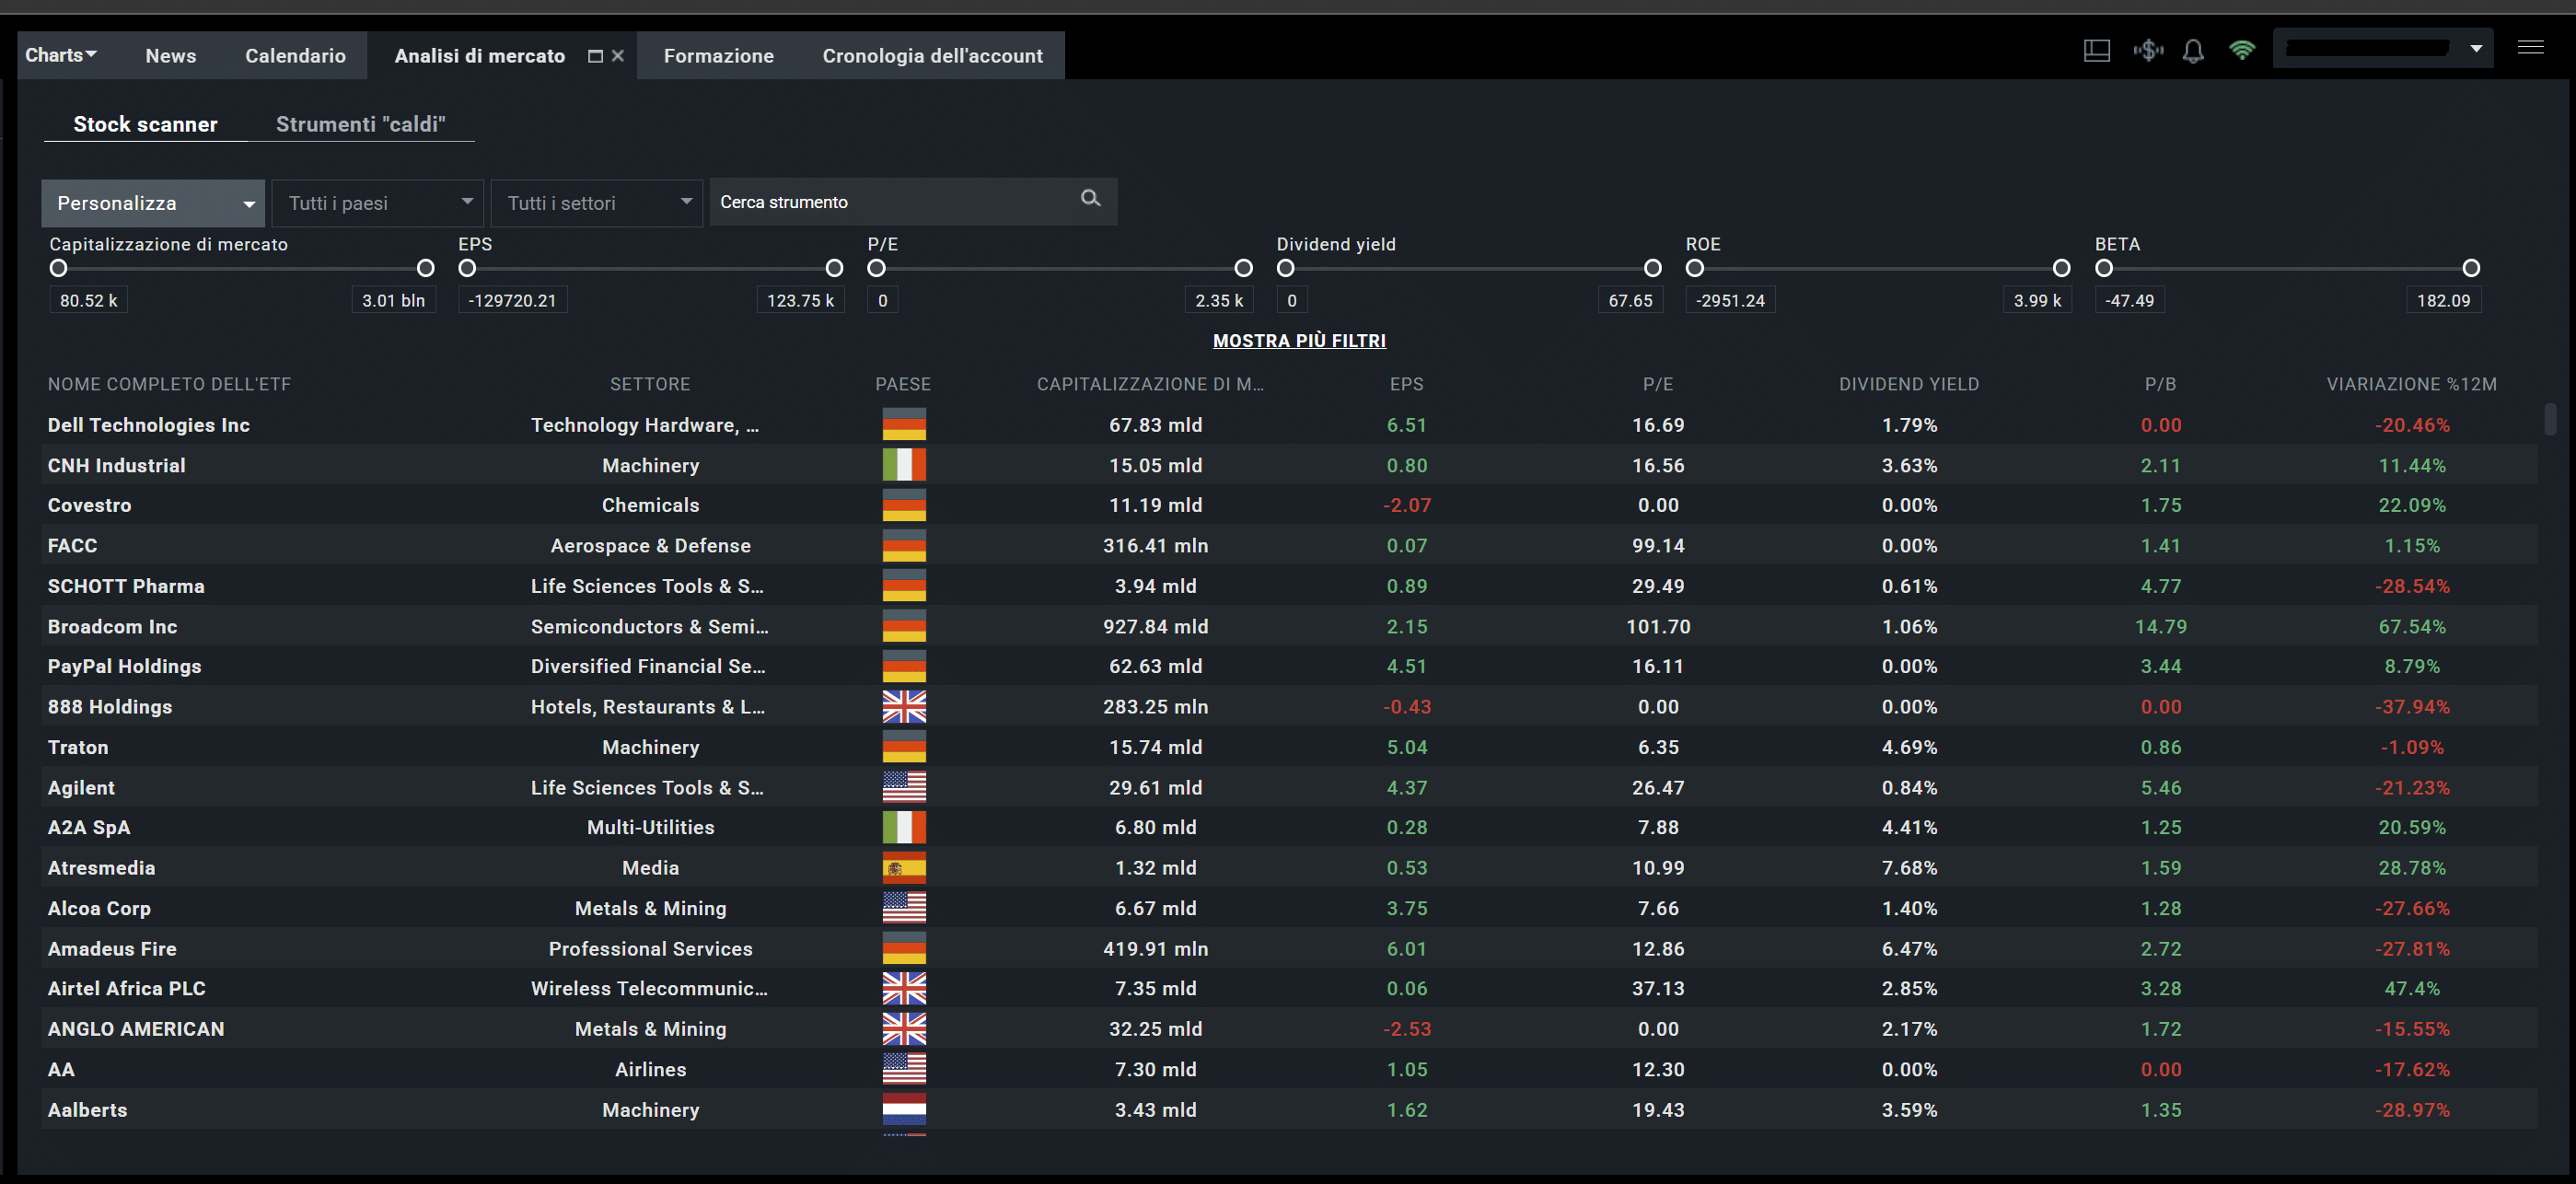Open the layout panel icon
2576x1184 pixels.
click(2096, 50)
